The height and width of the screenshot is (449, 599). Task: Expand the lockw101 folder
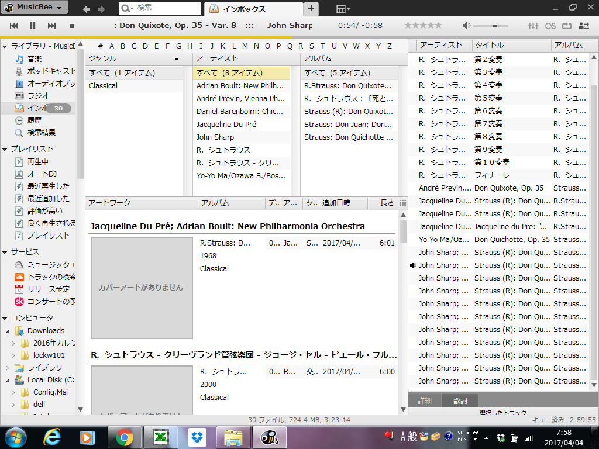pyautogui.click(x=13, y=355)
